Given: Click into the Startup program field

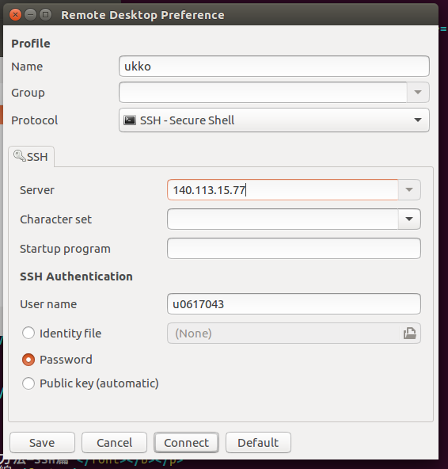Looking at the screenshot, I should coord(294,249).
